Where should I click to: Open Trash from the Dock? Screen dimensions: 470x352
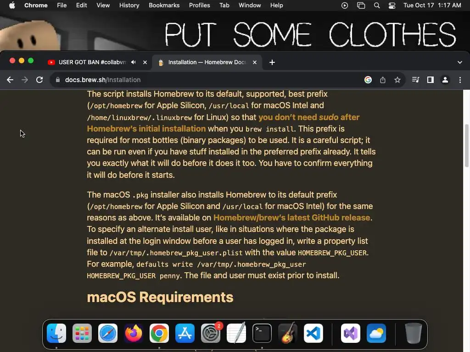[x=414, y=333]
